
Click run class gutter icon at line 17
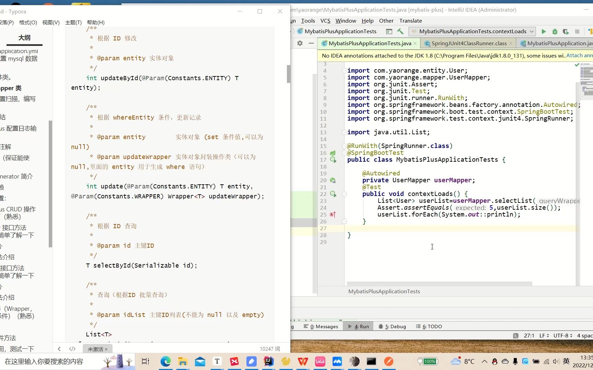point(333,160)
